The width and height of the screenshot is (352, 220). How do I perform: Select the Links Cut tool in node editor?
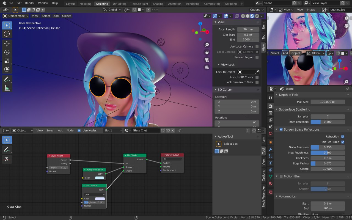point(7,159)
